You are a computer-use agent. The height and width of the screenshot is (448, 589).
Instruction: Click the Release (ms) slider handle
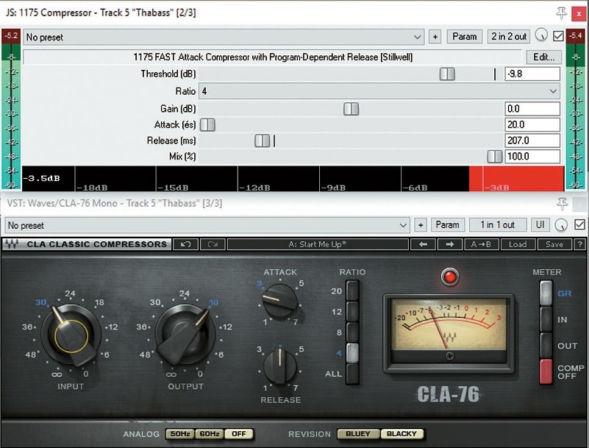pyautogui.click(x=263, y=141)
